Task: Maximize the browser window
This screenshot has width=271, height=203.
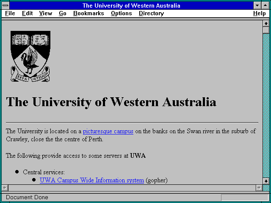Action: pyautogui.click(x=265, y=5)
